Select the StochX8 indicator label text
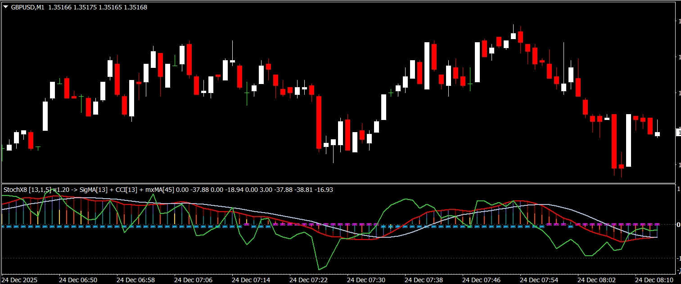This screenshot has width=681, height=284. (x=27, y=190)
